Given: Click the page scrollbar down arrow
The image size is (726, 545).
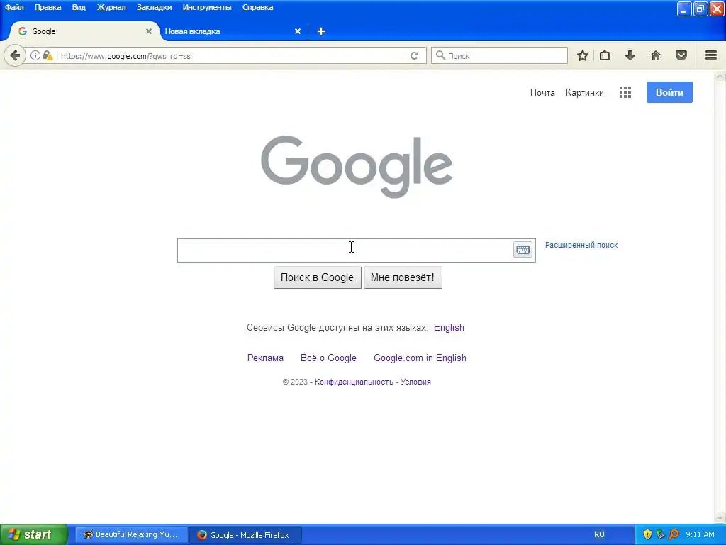Looking at the screenshot, I should pyautogui.click(x=720, y=517).
